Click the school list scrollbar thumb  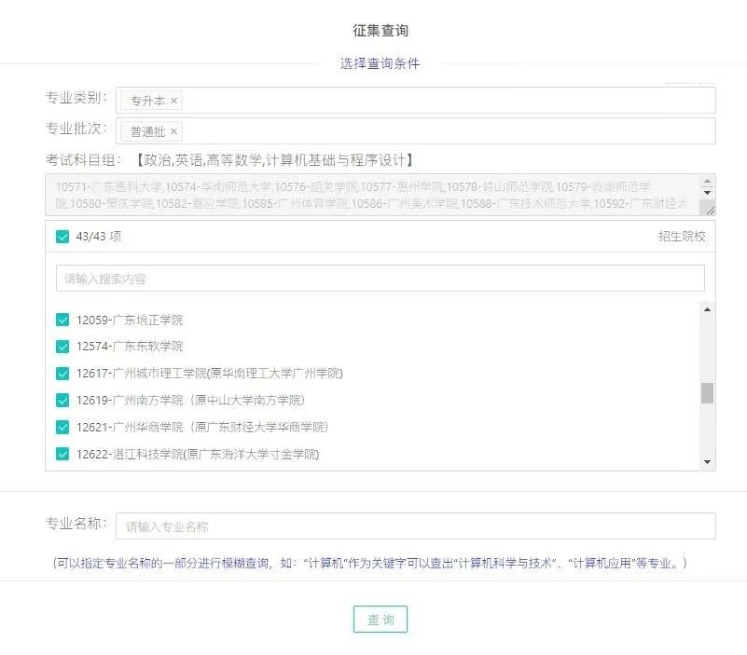pos(707,392)
